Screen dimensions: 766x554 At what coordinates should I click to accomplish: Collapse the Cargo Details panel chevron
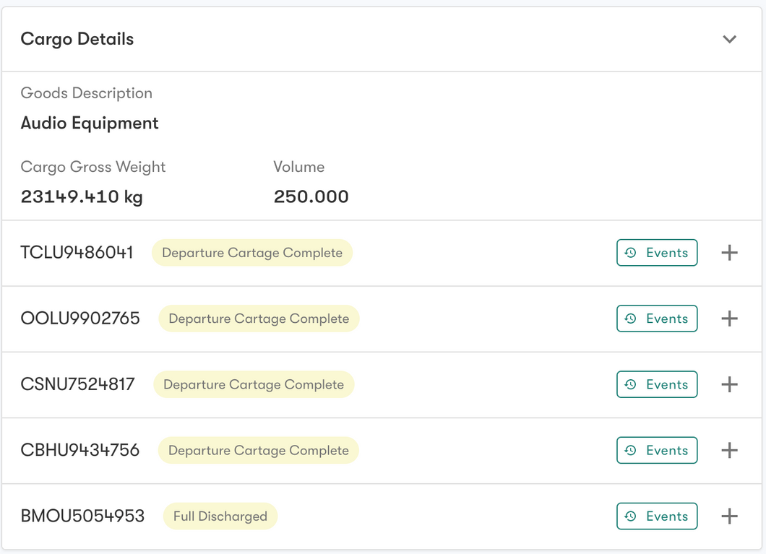click(729, 39)
